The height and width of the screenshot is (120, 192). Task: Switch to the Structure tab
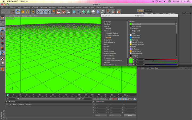(148, 11)
